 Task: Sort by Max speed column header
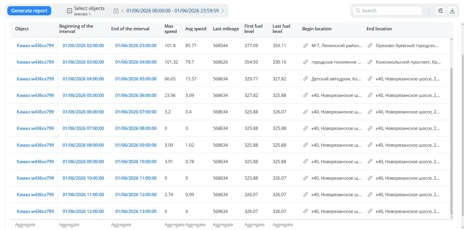pyautogui.click(x=171, y=29)
